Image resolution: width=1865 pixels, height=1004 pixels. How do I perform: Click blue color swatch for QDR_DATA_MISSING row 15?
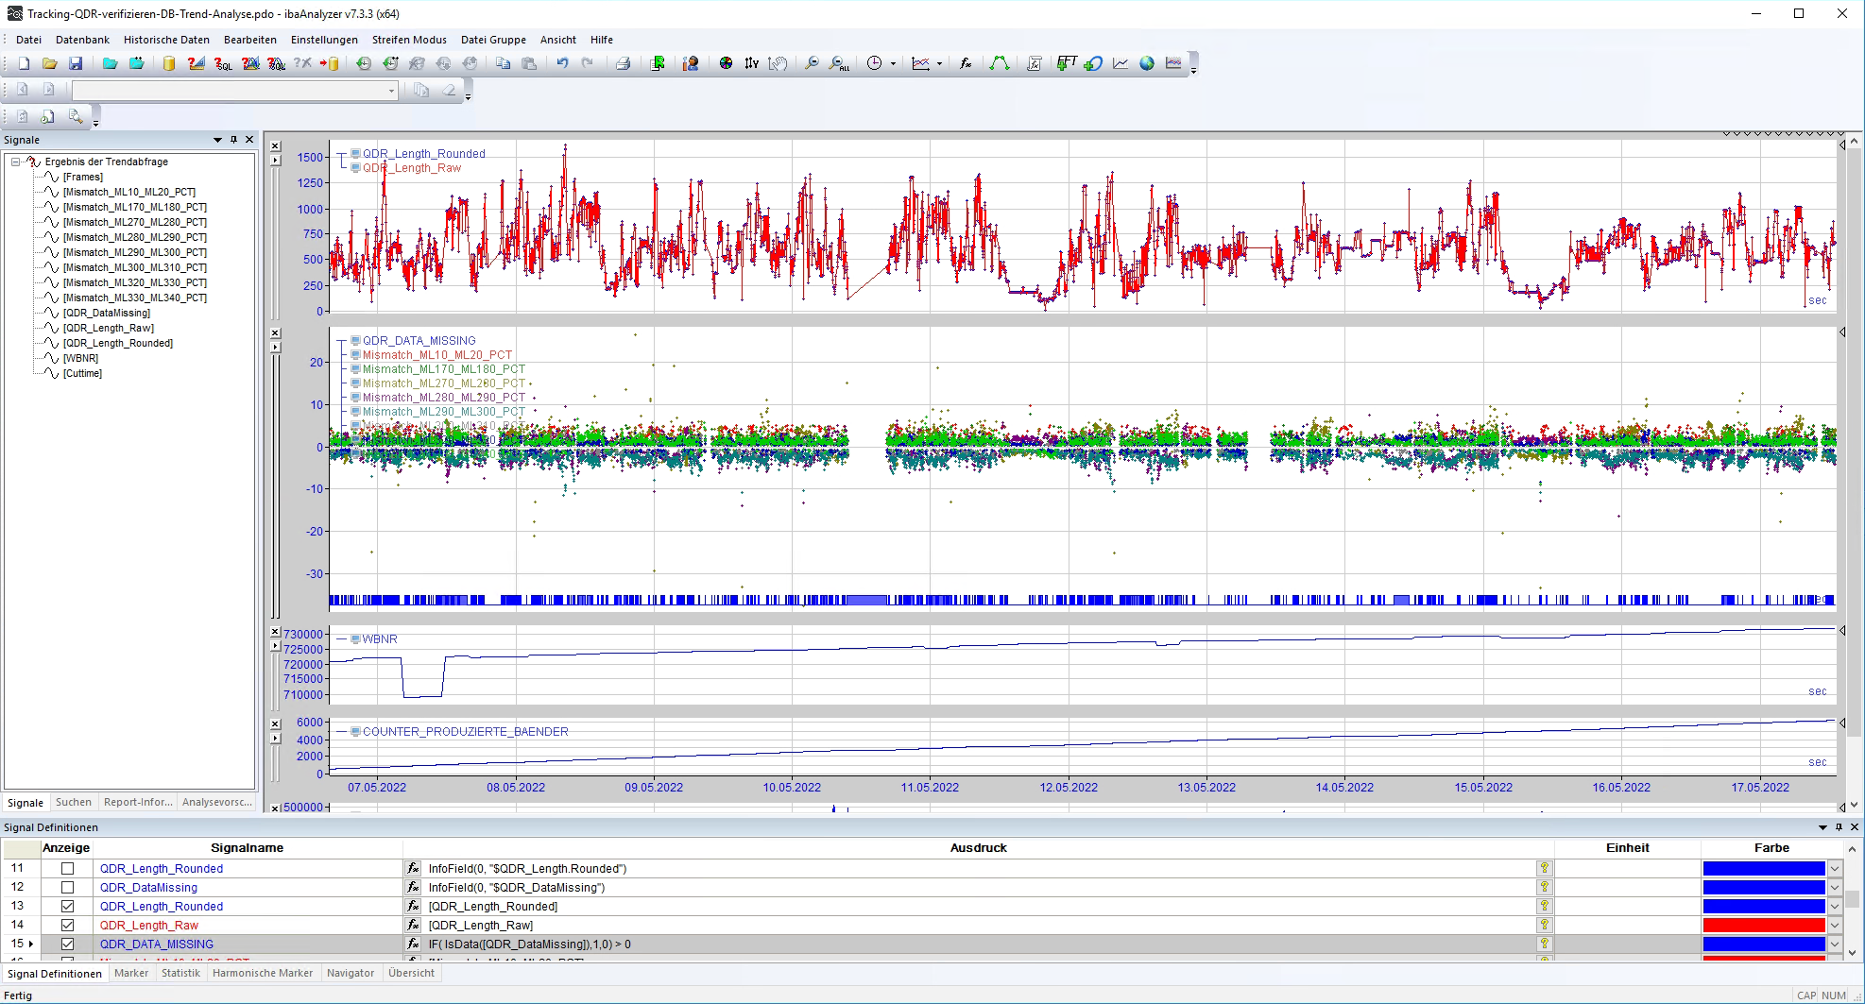(x=1763, y=944)
